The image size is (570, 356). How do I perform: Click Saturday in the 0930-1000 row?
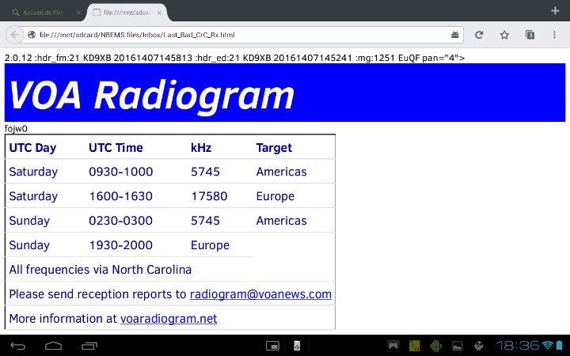[x=33, y=172]
